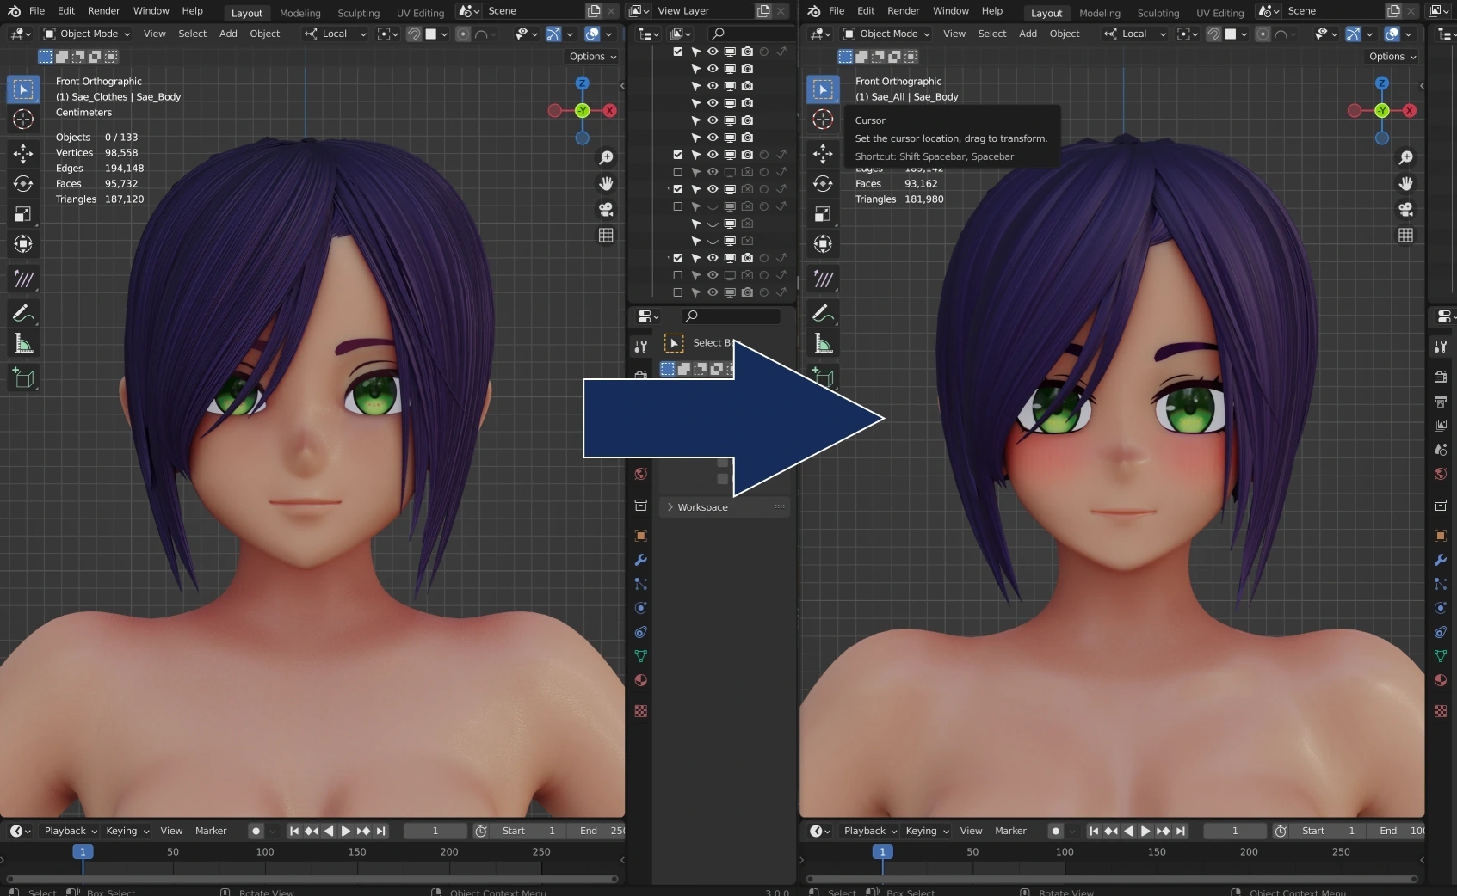Viewport: 1457px width, 896px height.
Task: Open the Render menu
Action: point(103,10)
